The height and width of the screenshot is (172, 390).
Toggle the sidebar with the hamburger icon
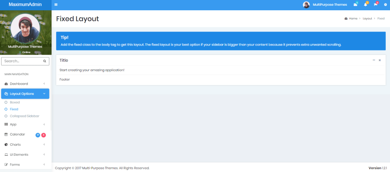56,5
